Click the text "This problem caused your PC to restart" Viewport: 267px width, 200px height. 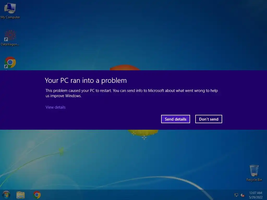click(x=78, y=91)
